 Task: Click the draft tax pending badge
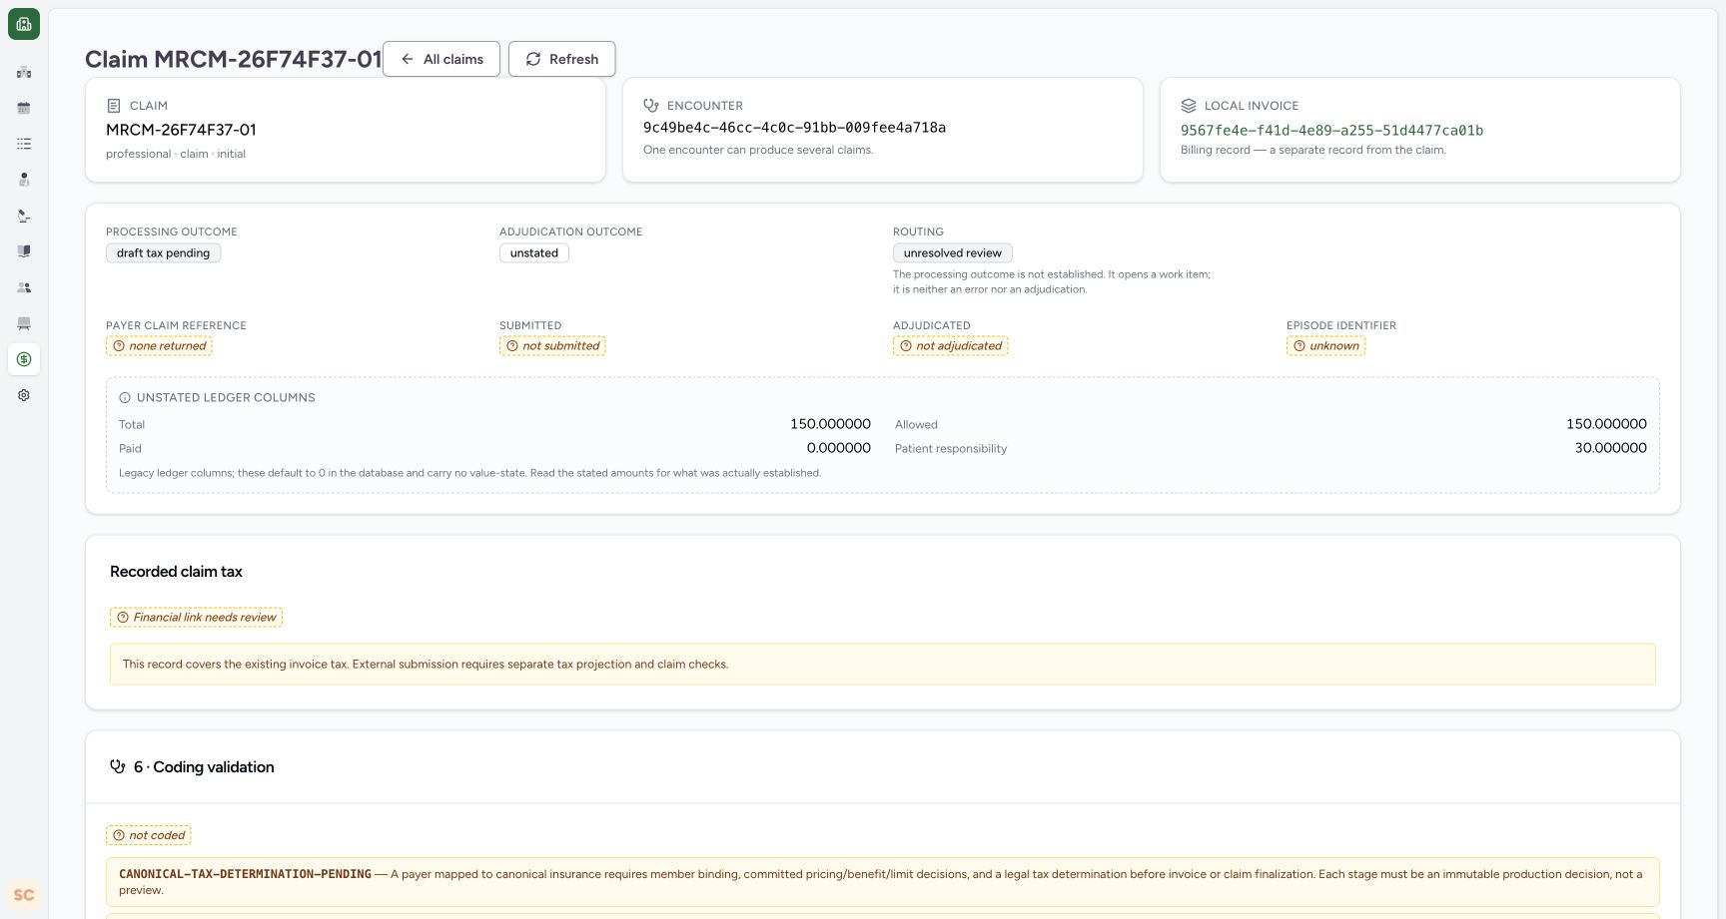pyautogui.click(x=163, y=253)
